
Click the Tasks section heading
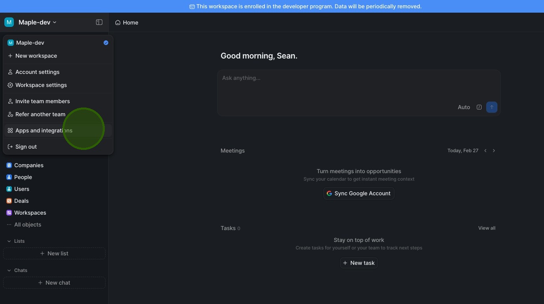[228, 228]
